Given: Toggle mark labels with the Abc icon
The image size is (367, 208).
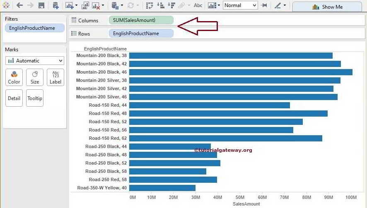Looking at the screenshot, I should 198,6.
